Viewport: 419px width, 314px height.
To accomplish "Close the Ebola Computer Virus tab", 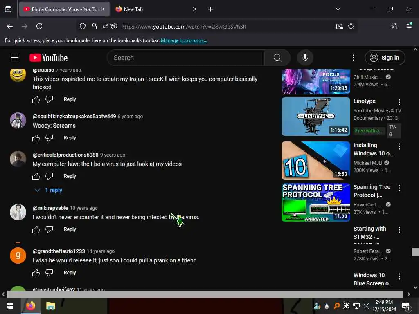I will click(x=103, y=9).
